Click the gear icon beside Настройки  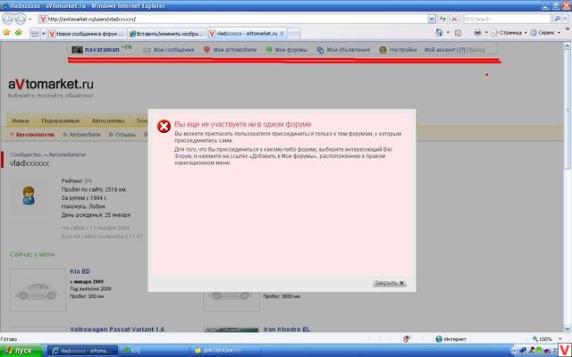coord(383,50)
